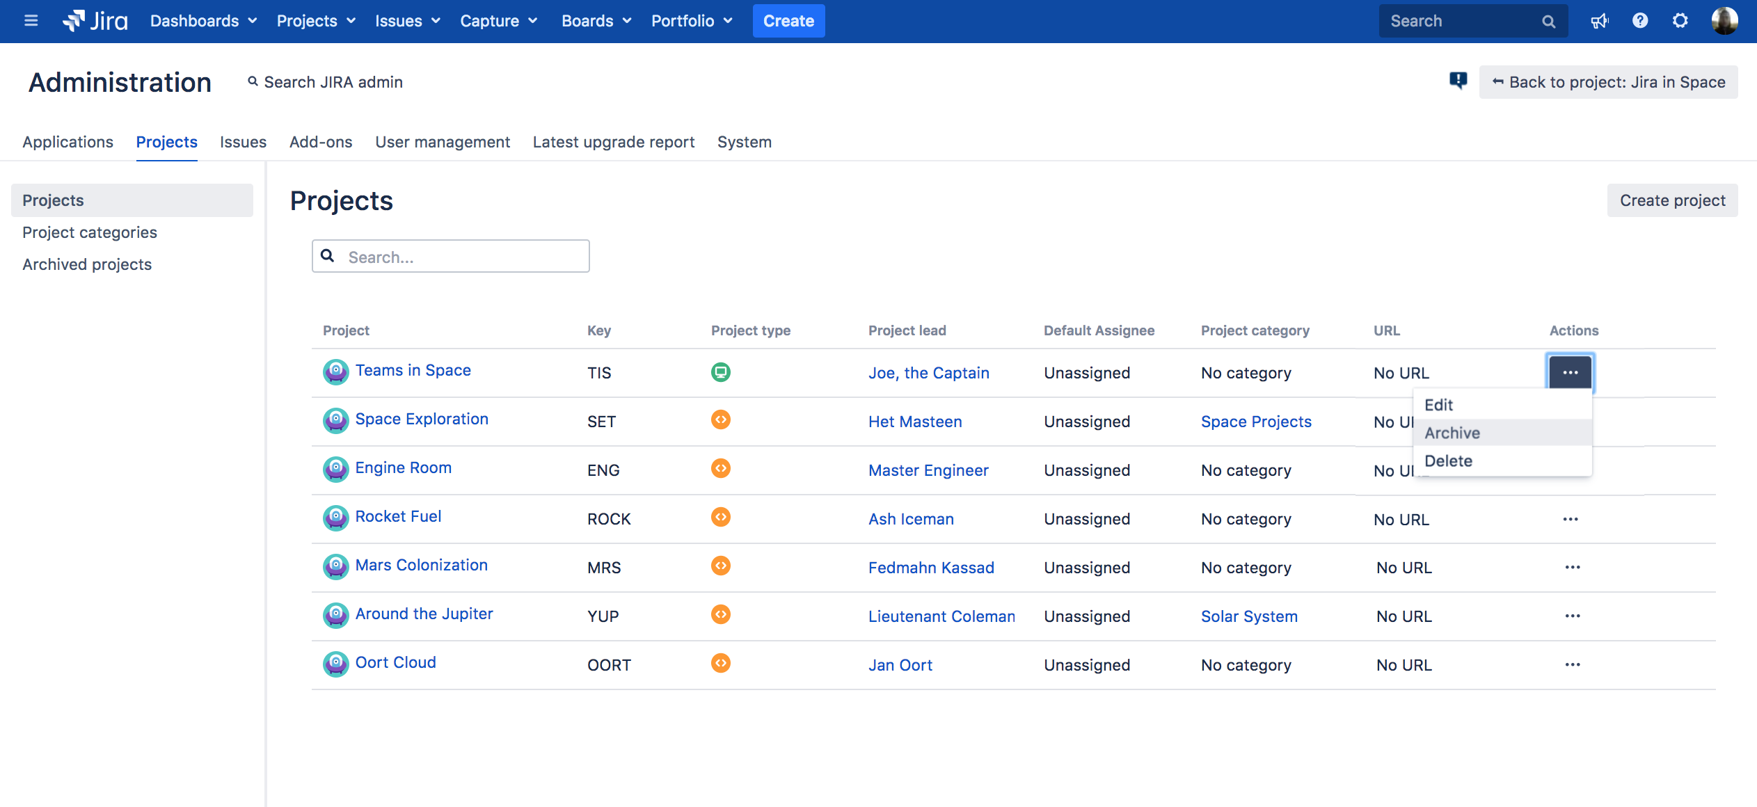Switch to the User management tab
Screen dimensions: 1757x807
(443, 142)
